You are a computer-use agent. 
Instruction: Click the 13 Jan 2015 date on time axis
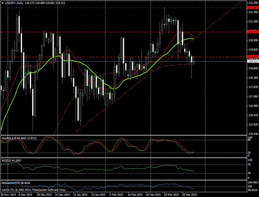tap(81, 195)
